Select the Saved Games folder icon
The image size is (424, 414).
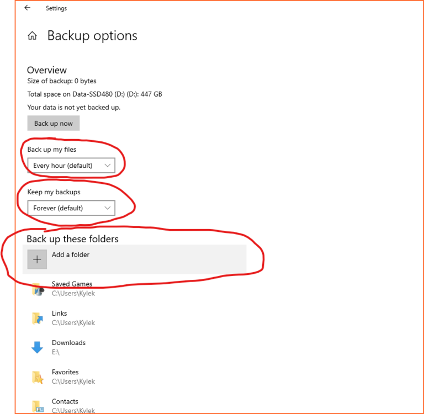click(38, 289)
